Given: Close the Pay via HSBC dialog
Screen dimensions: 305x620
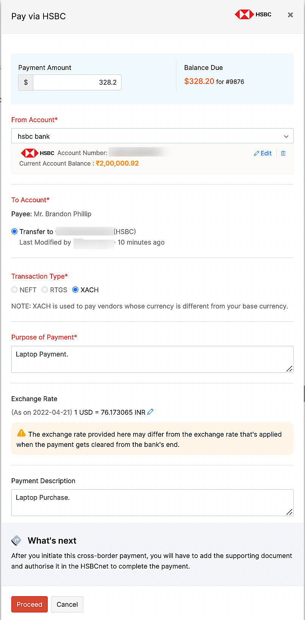Looking at the screenshot, I should pos(290,15).
